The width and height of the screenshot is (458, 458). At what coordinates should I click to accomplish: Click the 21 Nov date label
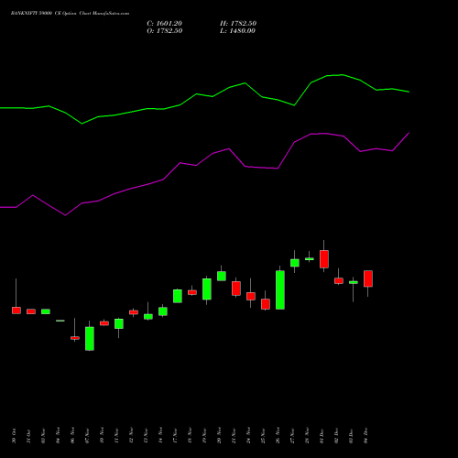[234, 436]
